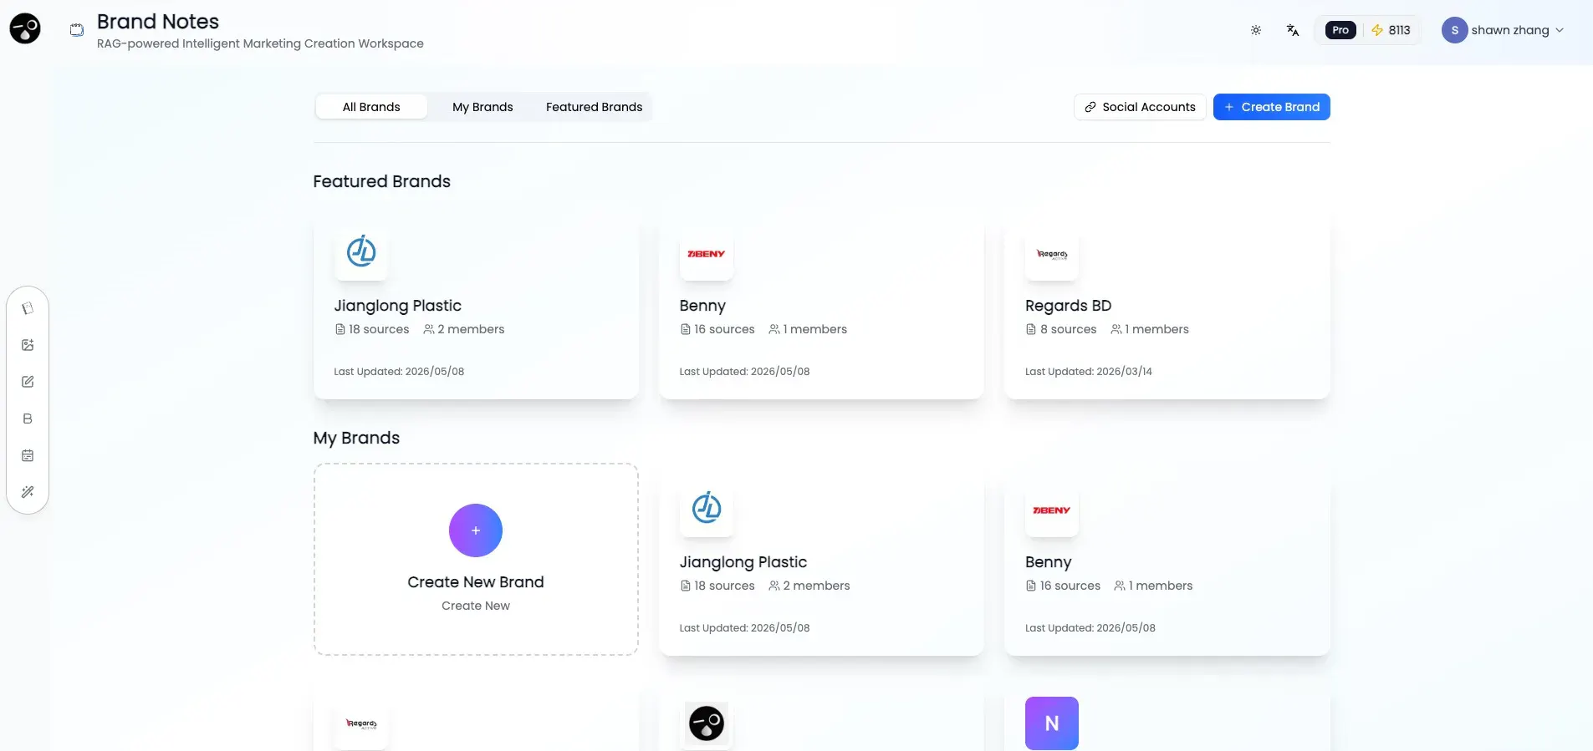
Task: Click the Benny logo under Featured Brands
Action: [x=707, y=253]
